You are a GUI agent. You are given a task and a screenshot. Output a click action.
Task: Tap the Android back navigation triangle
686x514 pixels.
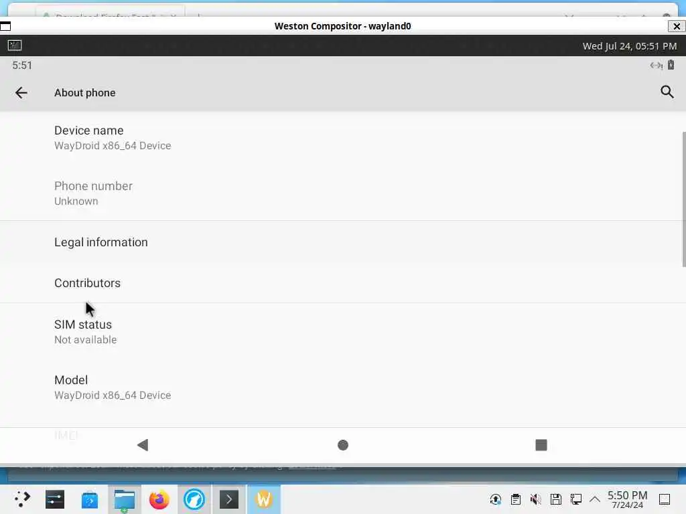click(143, 445)
